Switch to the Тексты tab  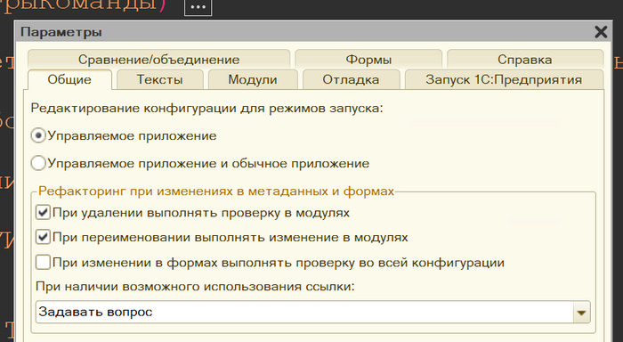(159, 79)
